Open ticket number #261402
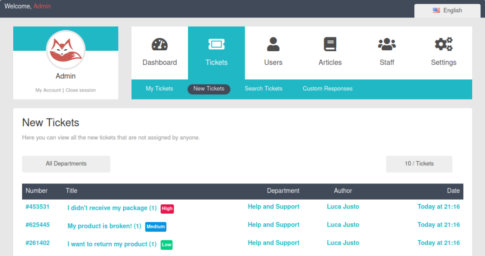 (37, 243)
